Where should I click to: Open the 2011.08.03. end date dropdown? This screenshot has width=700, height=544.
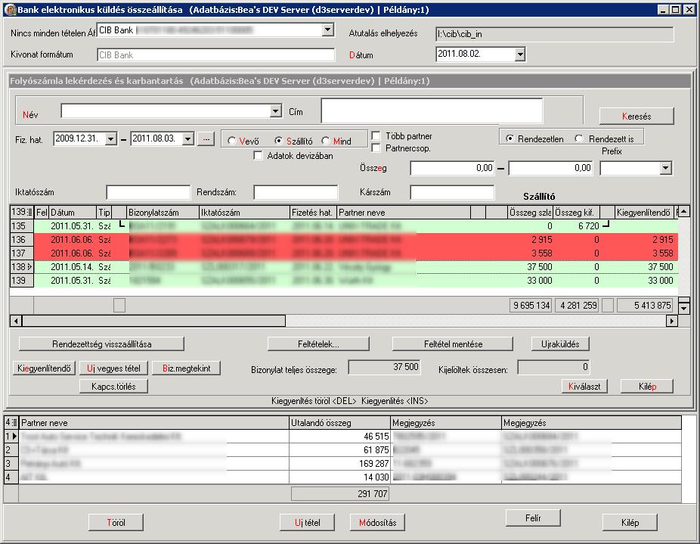188,138
